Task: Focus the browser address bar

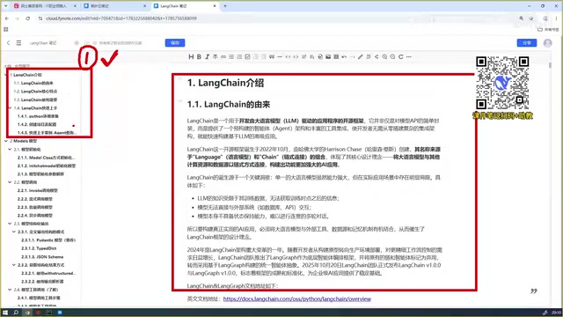Action: click(276, 18)
